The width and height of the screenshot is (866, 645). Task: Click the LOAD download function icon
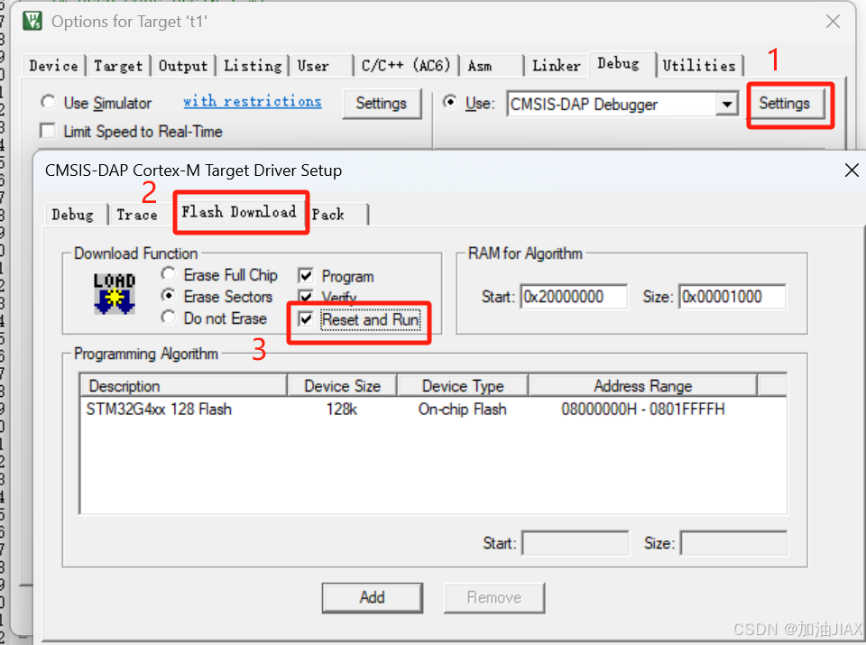115,293
